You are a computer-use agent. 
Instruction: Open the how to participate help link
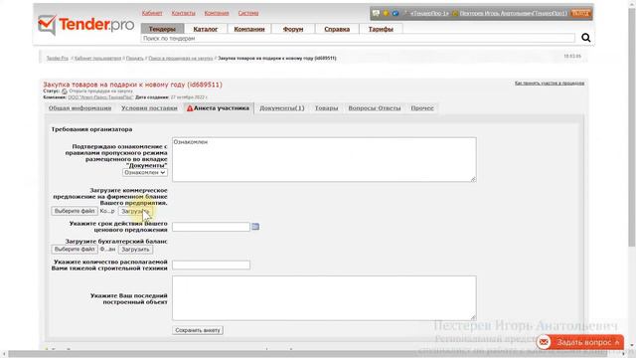click(x=550, y=83)
